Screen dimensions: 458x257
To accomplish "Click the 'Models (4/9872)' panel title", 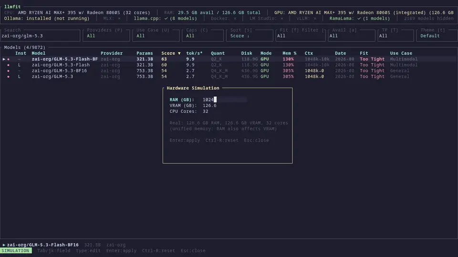I will click(25, 47).
